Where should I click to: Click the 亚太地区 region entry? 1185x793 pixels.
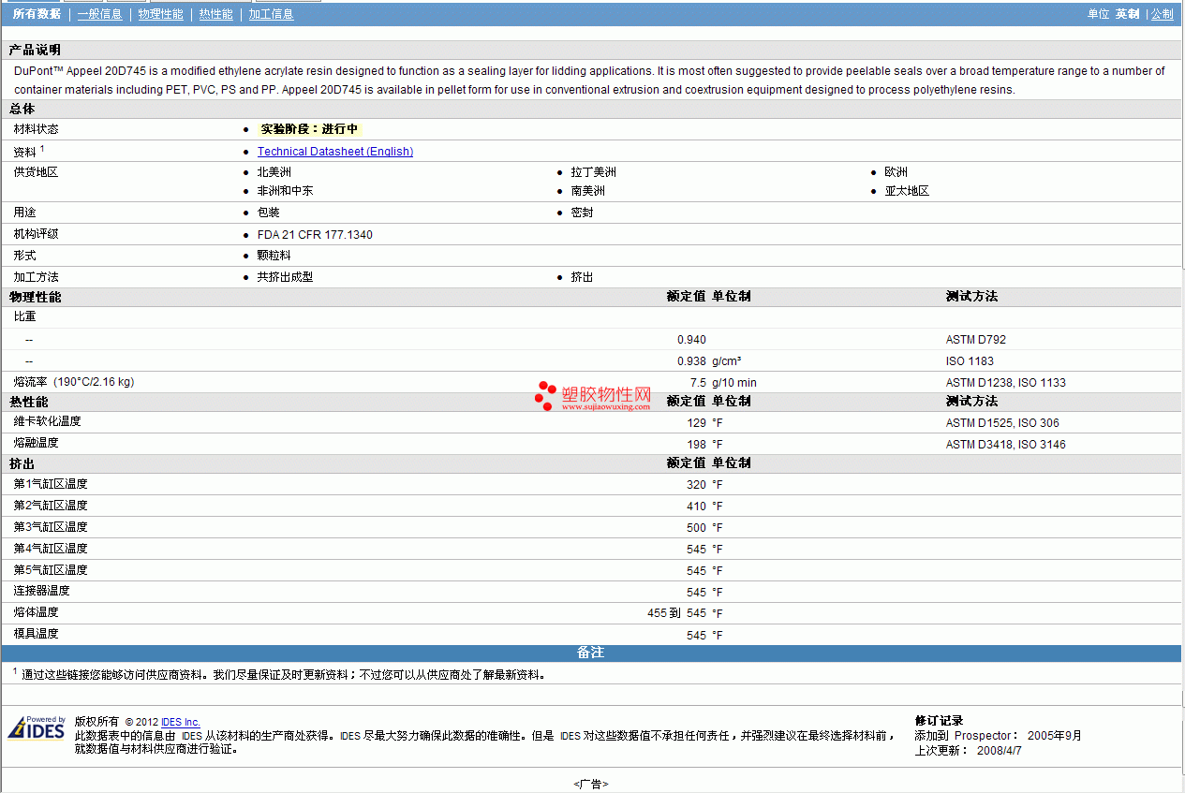[907, 191]
